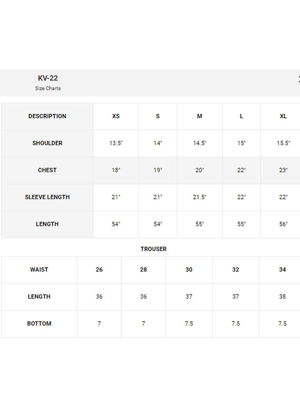Click the 13.5" shoulder value for XS
300x417 pixels.
(x=116, y=143)
